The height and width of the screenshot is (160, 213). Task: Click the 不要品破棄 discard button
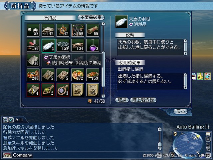point(91,17)
